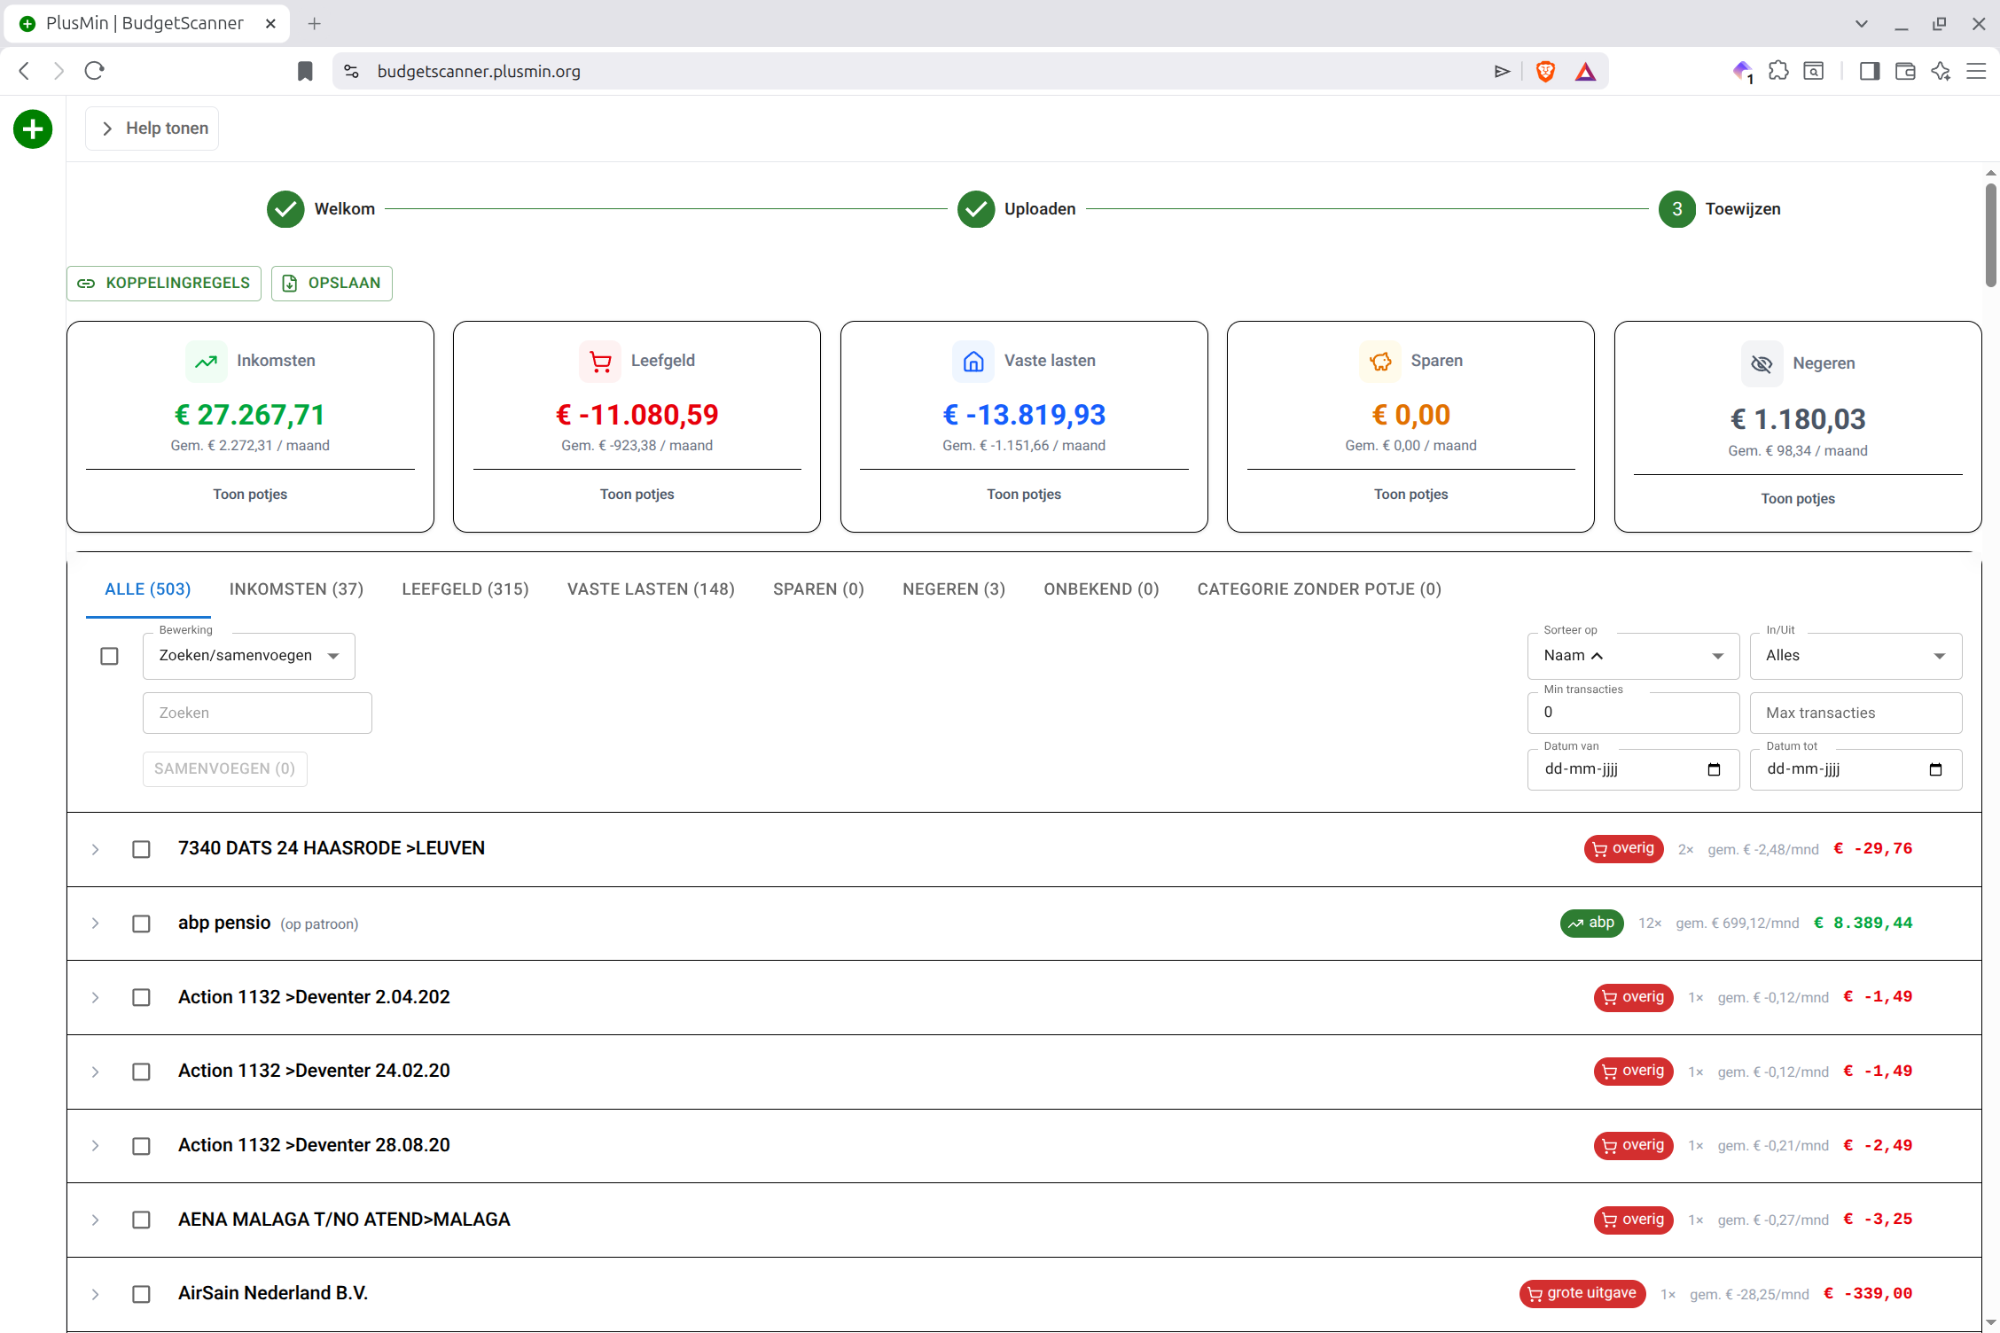This screenshot has width=2000, height=1333.
Task: Open the In/Uit Alles dropdown
Action: [1855, 656]
